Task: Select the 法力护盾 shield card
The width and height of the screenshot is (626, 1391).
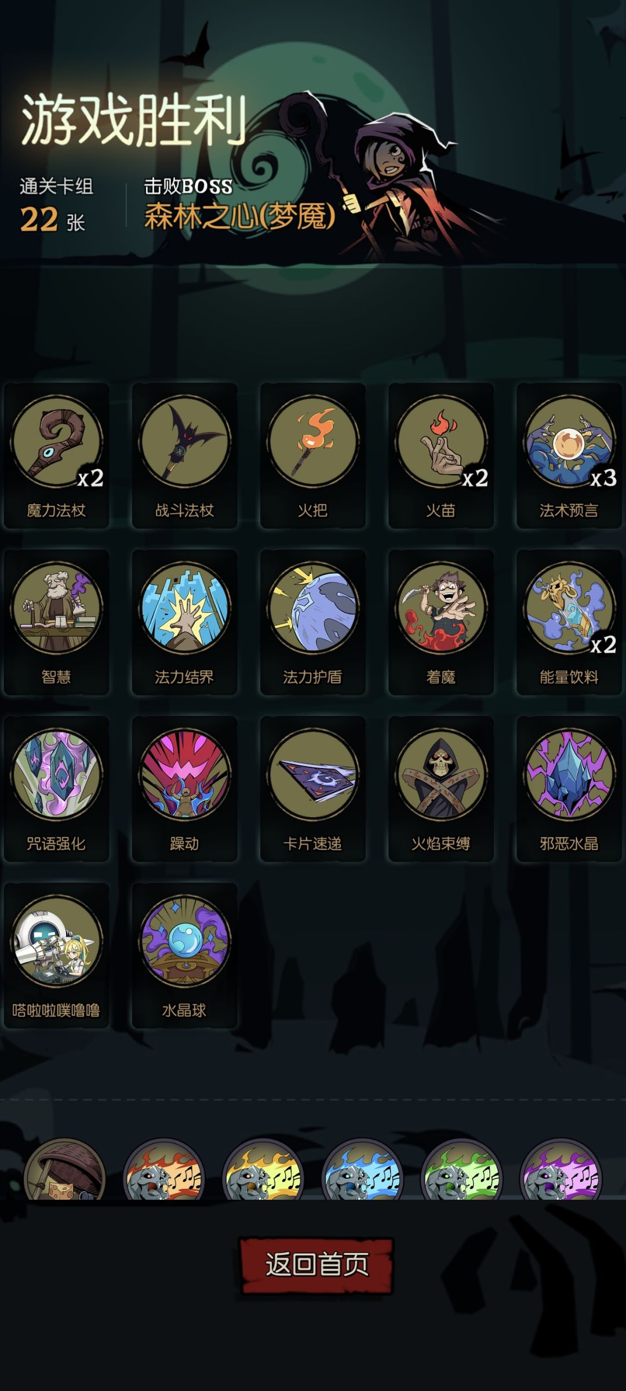Action: pos(312,622)
